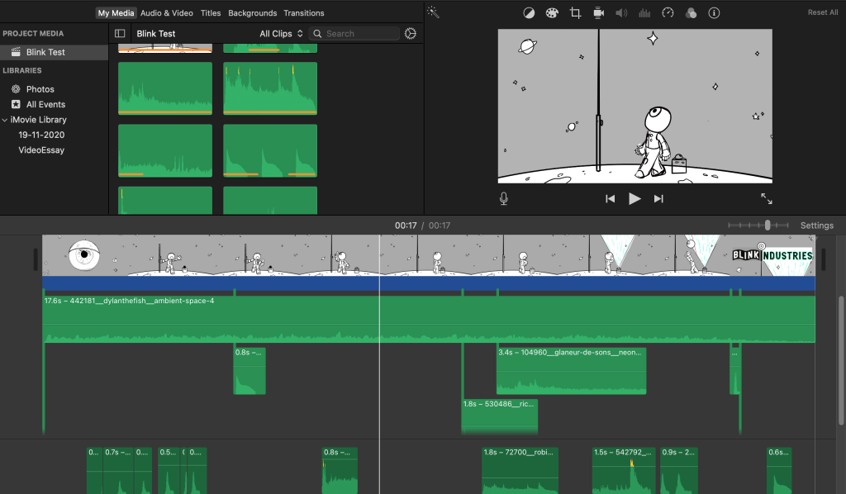Select the cropping tool
This screenshot has height=494, width=846.
pos(575,13)
